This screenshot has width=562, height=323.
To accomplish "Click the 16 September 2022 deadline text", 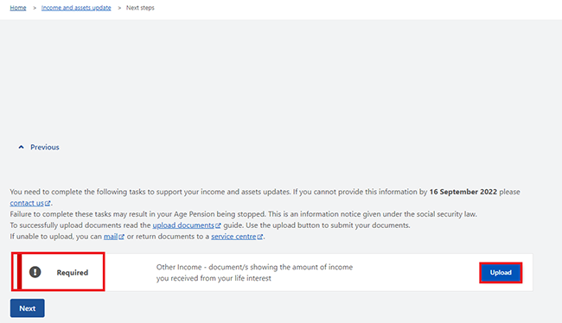I will tap(463, 192).
